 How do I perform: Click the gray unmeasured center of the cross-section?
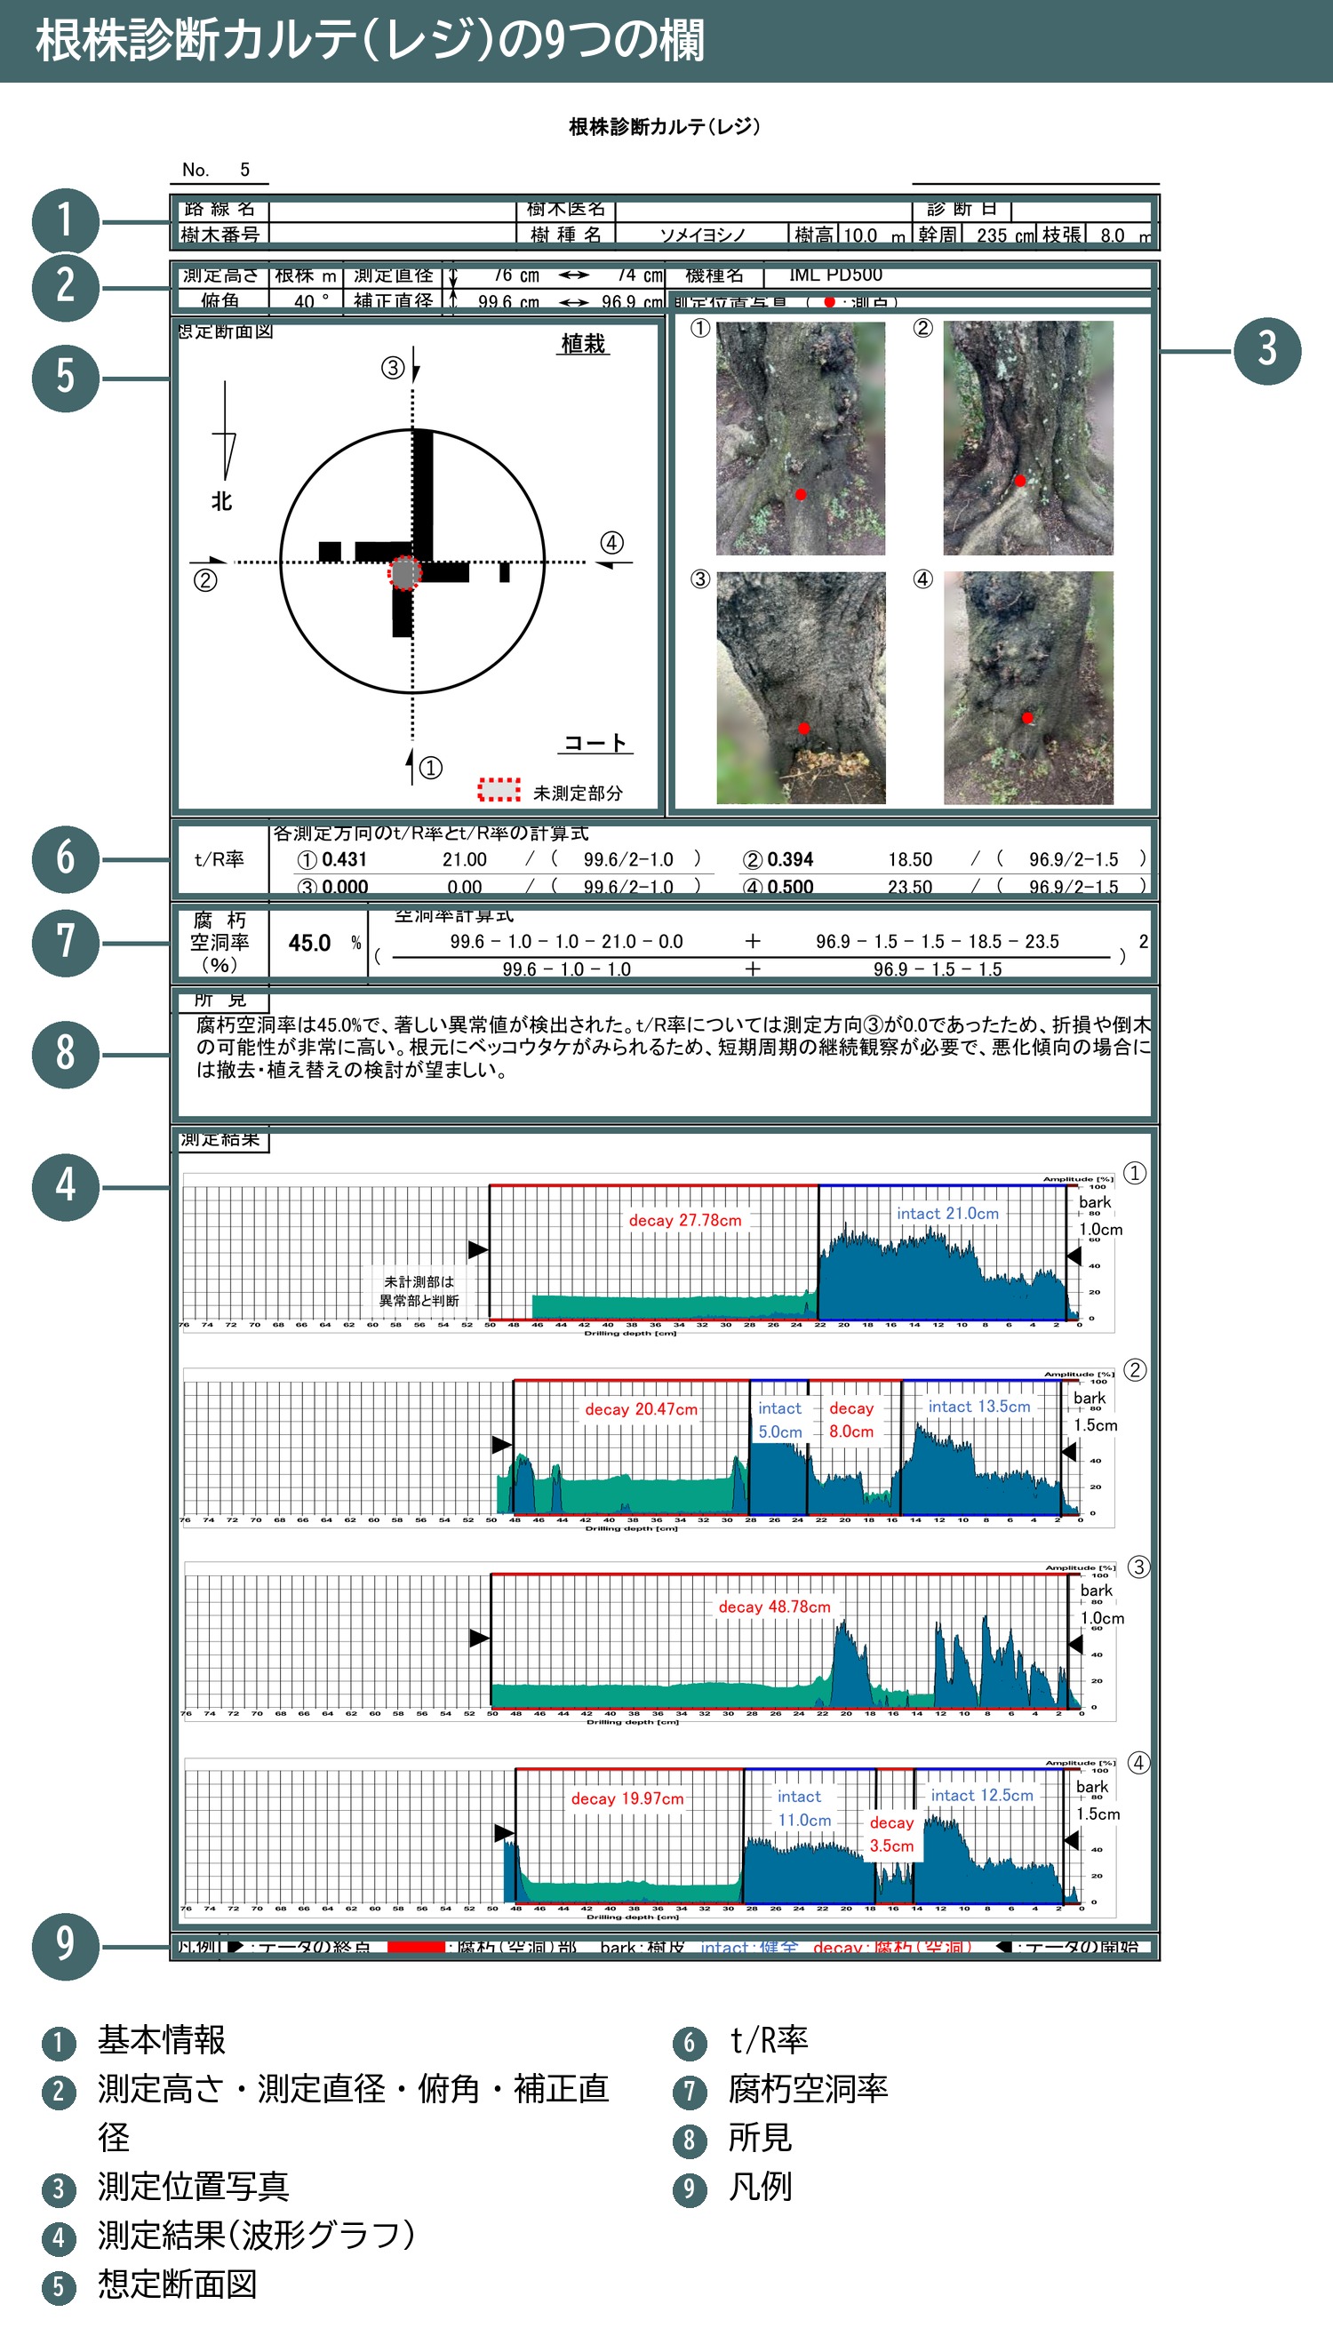[403, 573]
